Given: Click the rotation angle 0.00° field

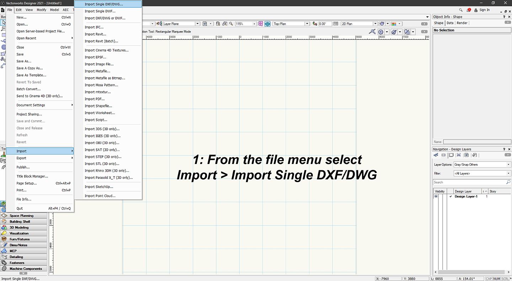Looking at the screenshot, I should 325,23.
